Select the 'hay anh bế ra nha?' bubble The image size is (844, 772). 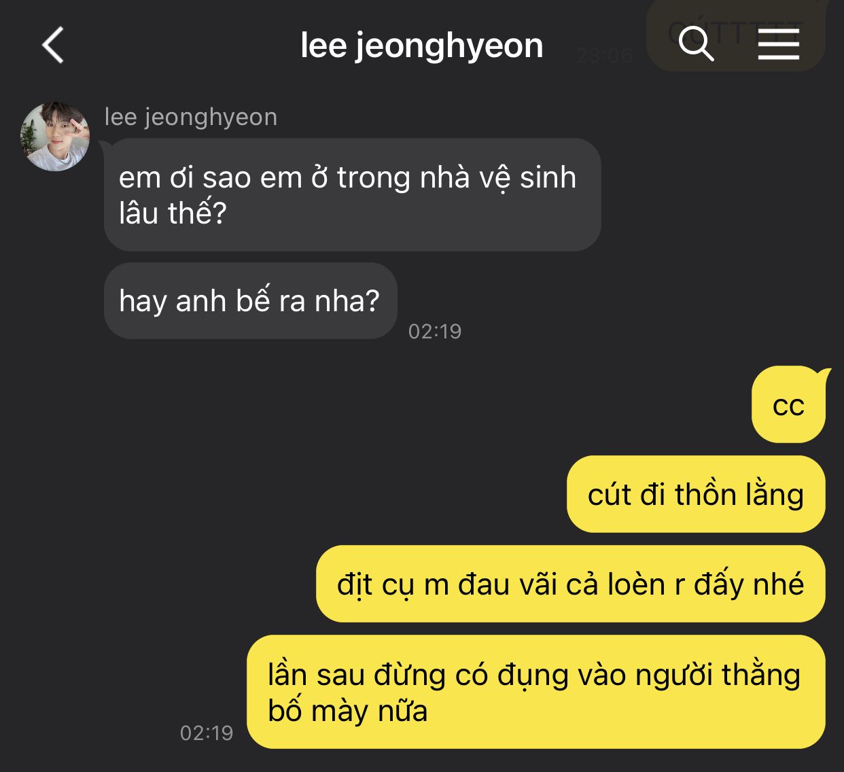250,301
